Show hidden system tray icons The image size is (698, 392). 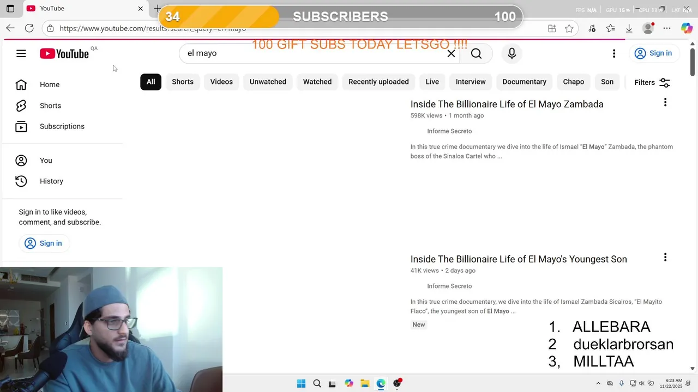598,384
